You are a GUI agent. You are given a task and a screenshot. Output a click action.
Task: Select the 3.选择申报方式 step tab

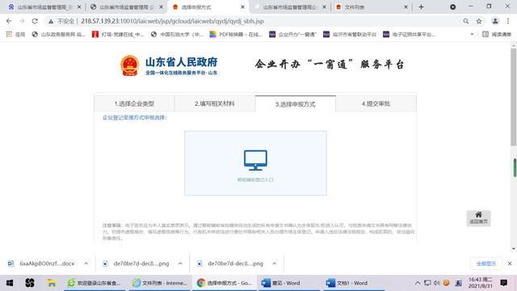click(296, 104)
